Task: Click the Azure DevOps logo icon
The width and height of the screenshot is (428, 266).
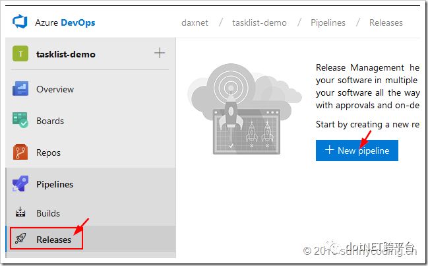Action: click(x=20, y=22)
